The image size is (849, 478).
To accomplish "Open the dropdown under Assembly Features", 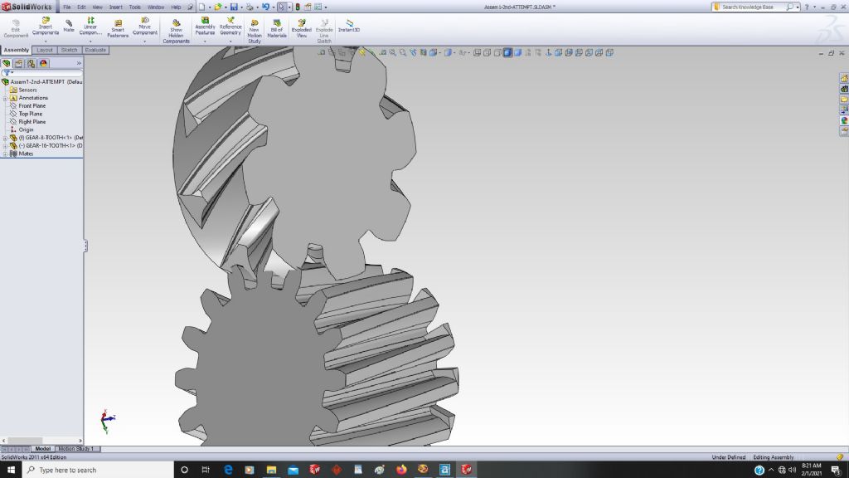I will (205, 41).
